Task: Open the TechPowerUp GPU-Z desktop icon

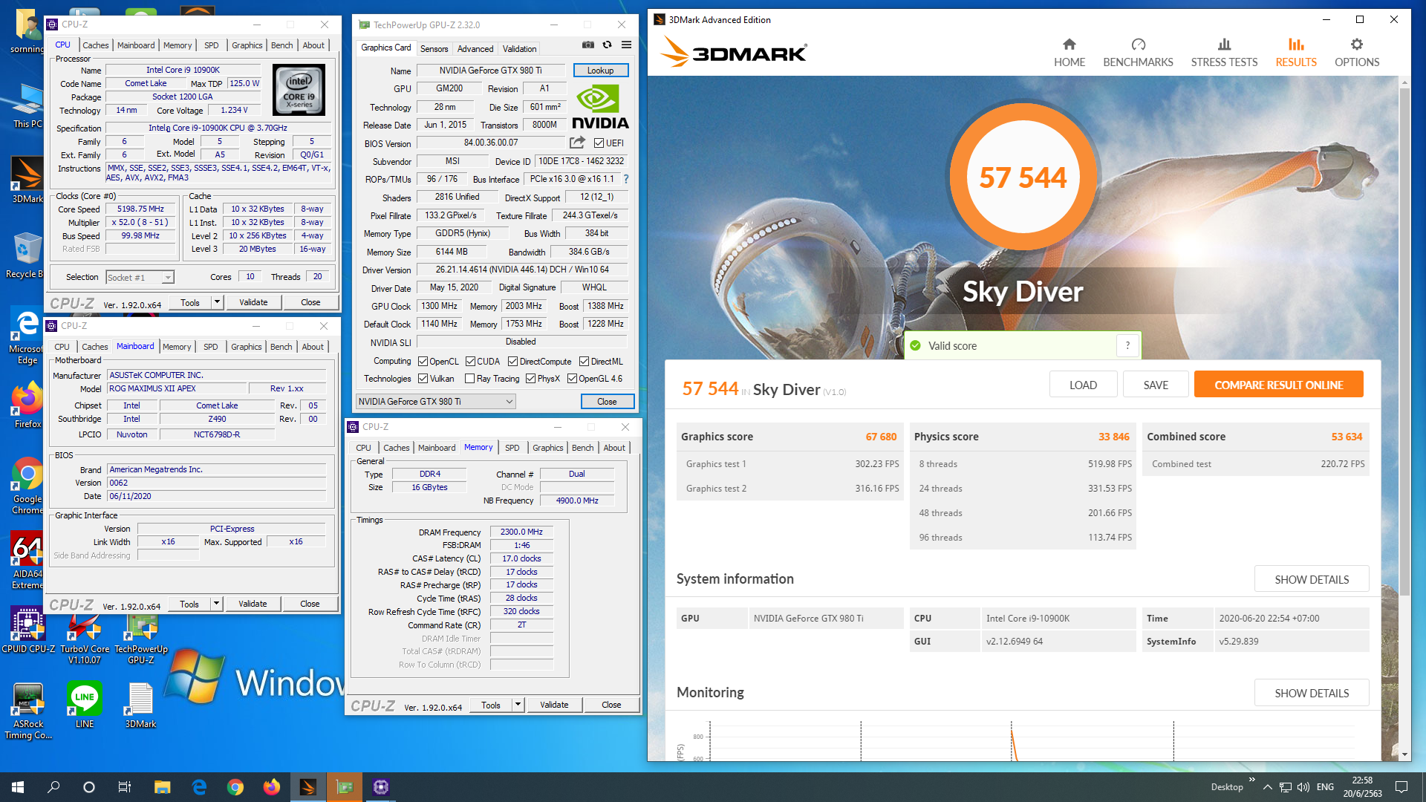Action: (141, 636)
